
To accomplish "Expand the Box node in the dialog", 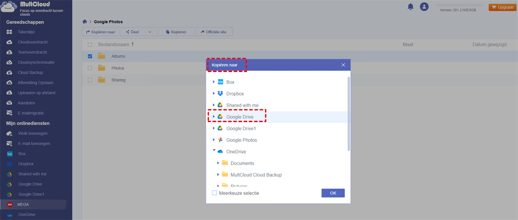I will (x=213, y=82).
